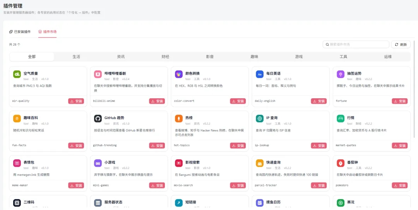Click the 刷新 refresh button

point(401,44)
